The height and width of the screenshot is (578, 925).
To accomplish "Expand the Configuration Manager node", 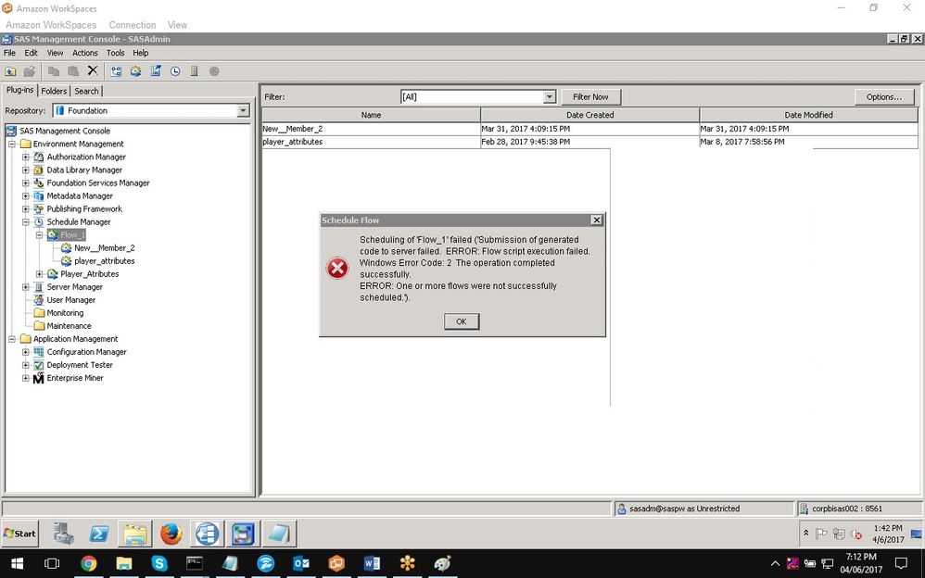I will click(25, 352).
